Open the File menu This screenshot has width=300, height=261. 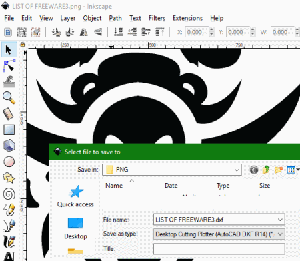click(9, 18)
